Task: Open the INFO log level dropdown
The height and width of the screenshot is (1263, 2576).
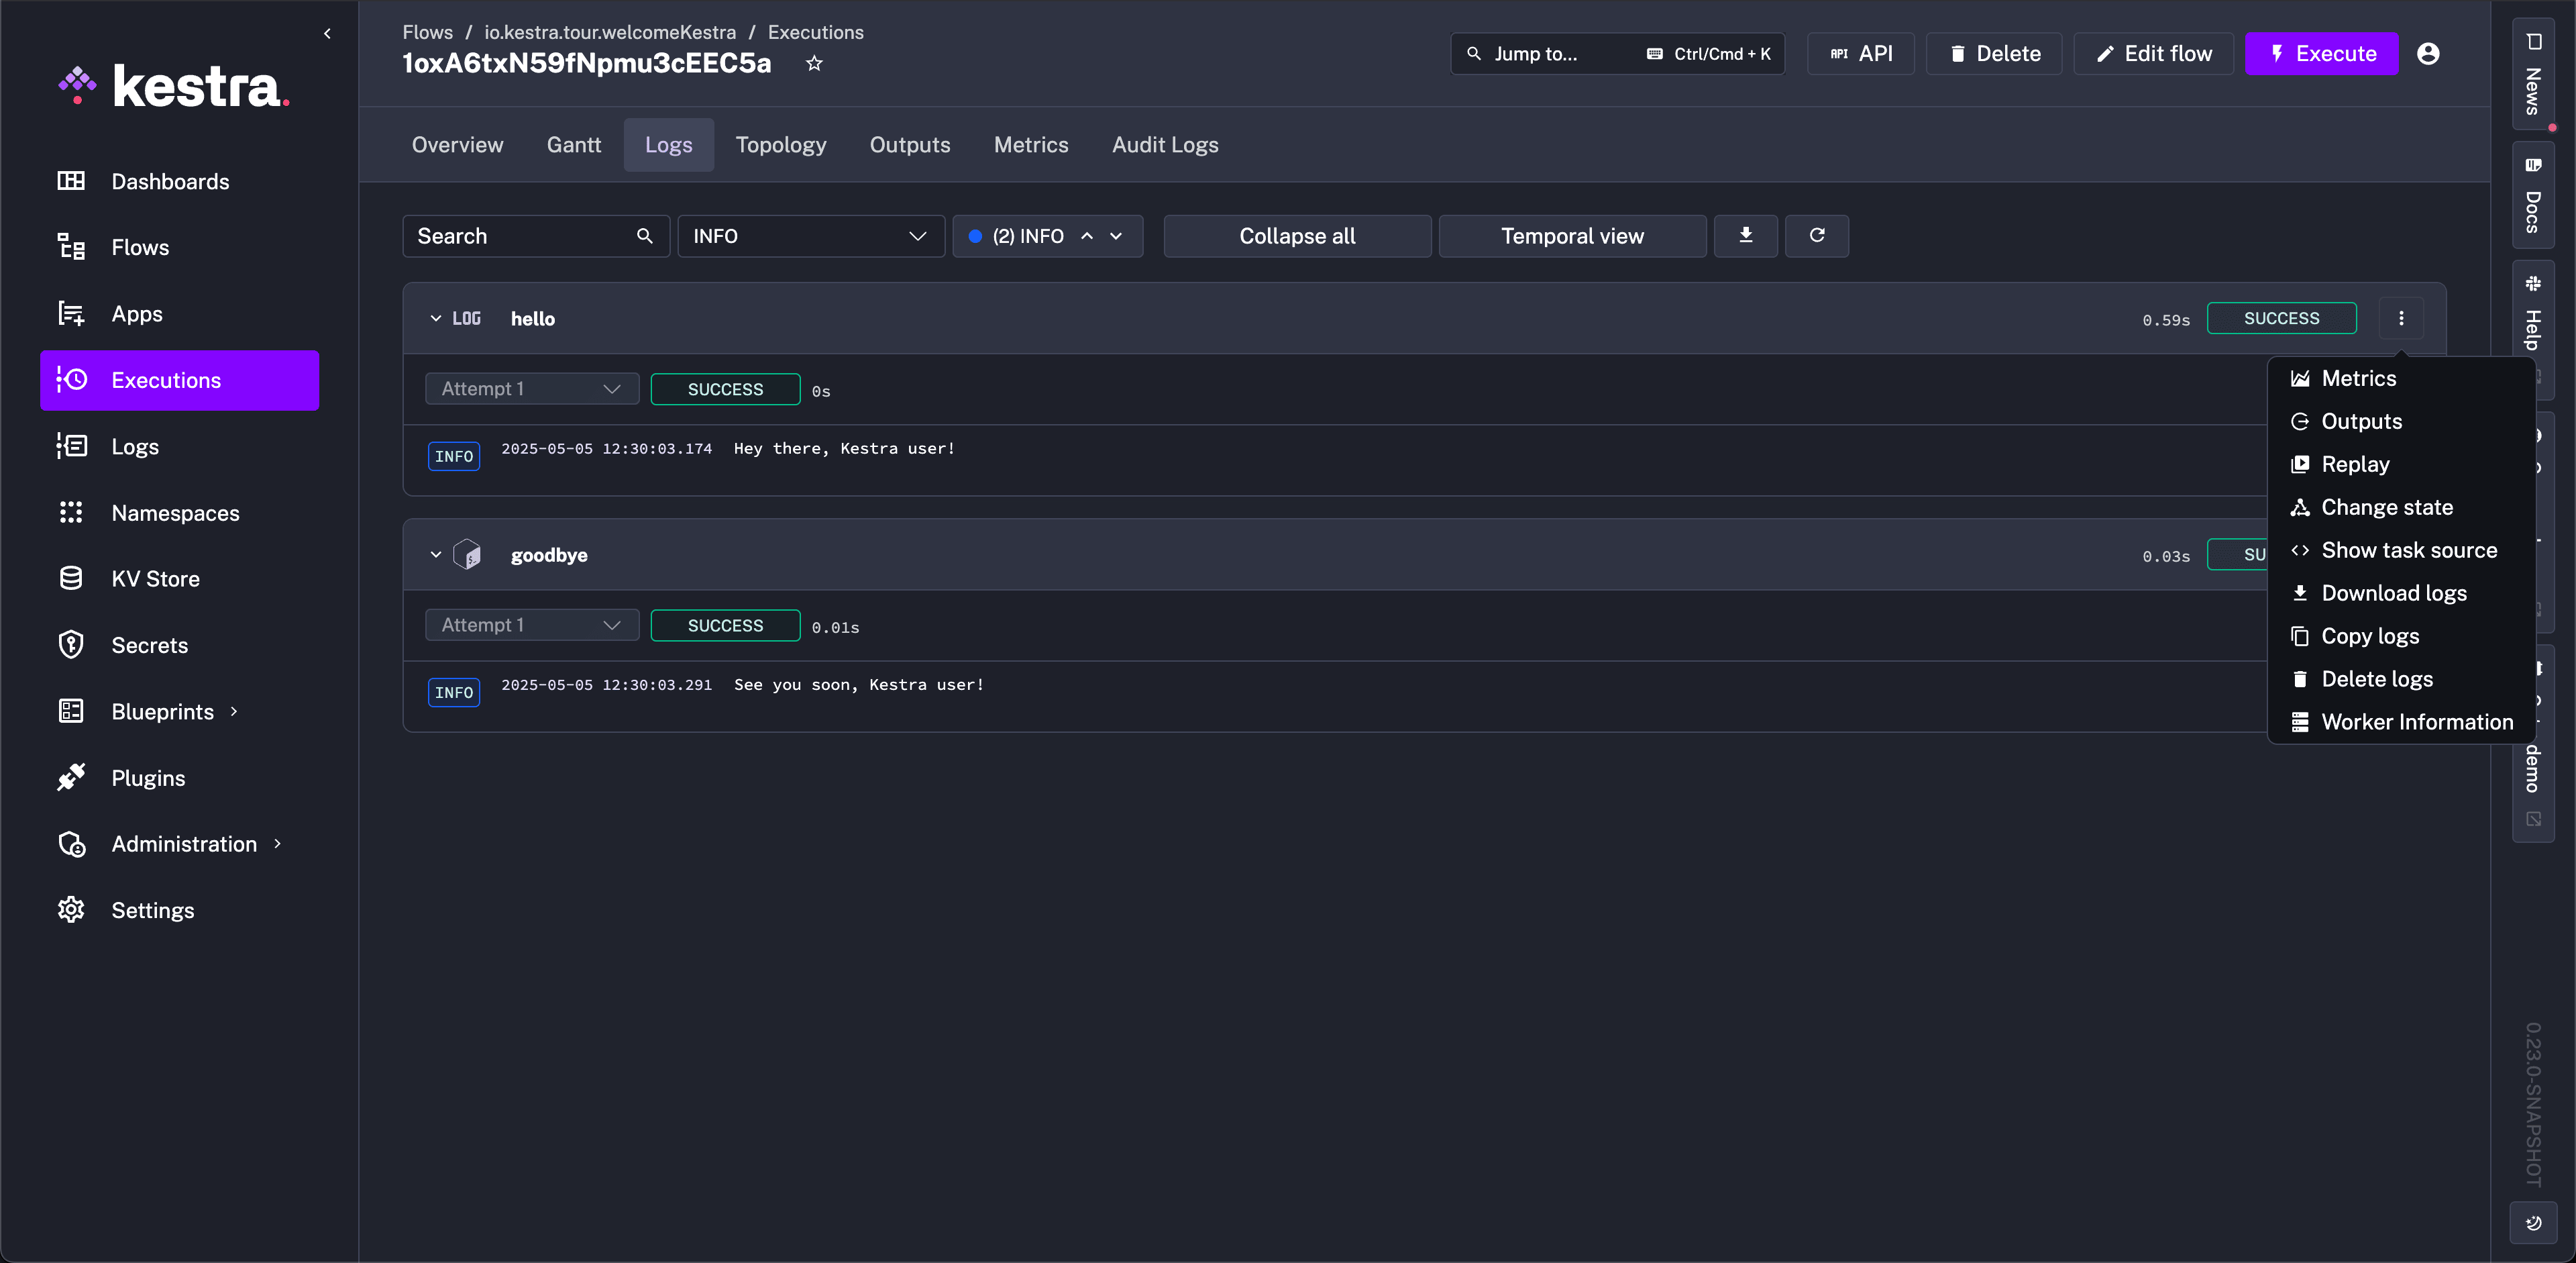Action: (x=810, y=236)
